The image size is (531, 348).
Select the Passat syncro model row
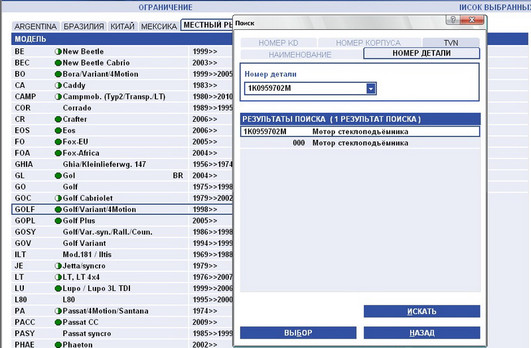click(x=122, y=333)
